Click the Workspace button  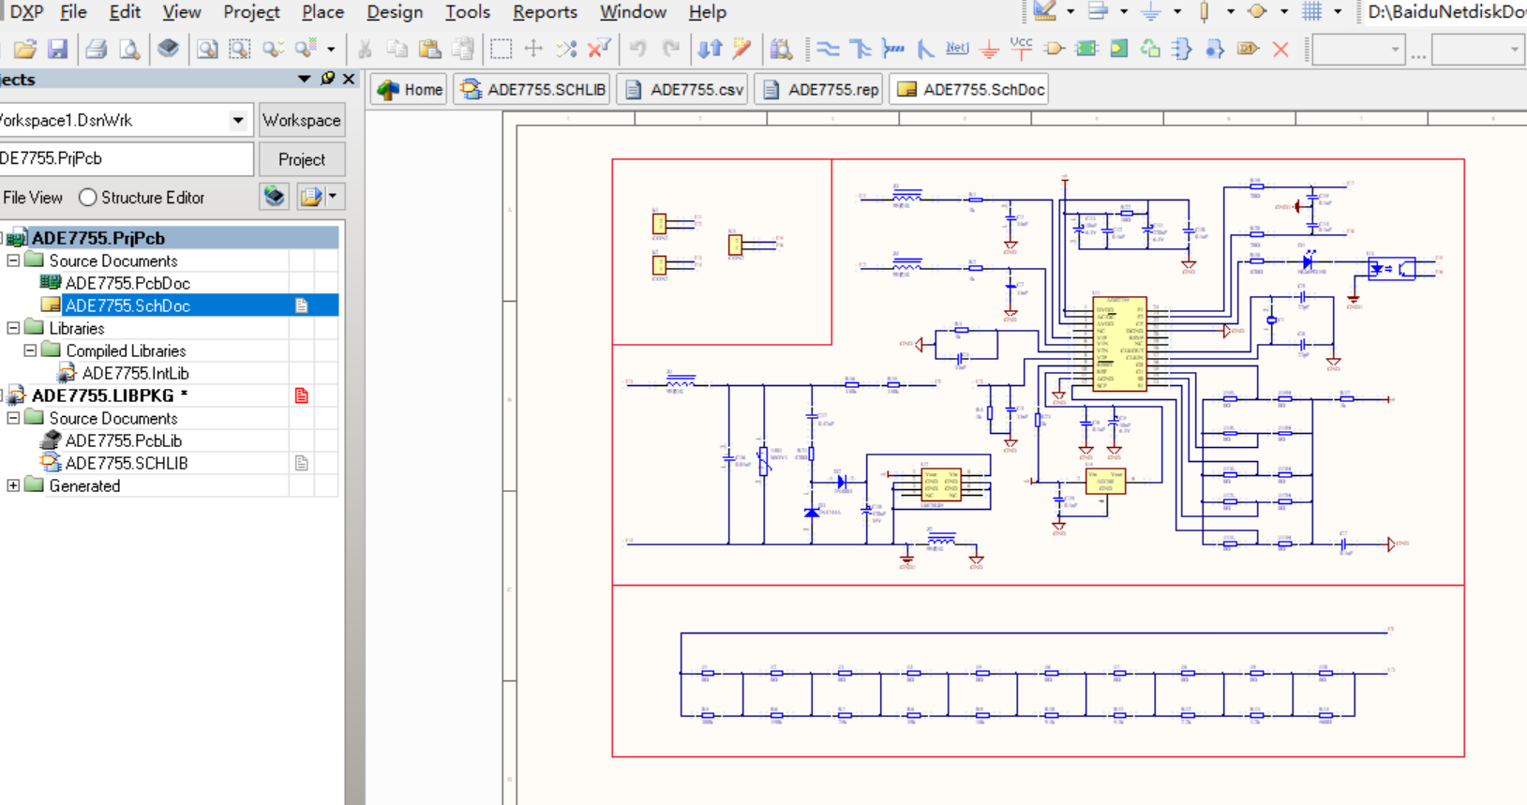click(302, 120)
